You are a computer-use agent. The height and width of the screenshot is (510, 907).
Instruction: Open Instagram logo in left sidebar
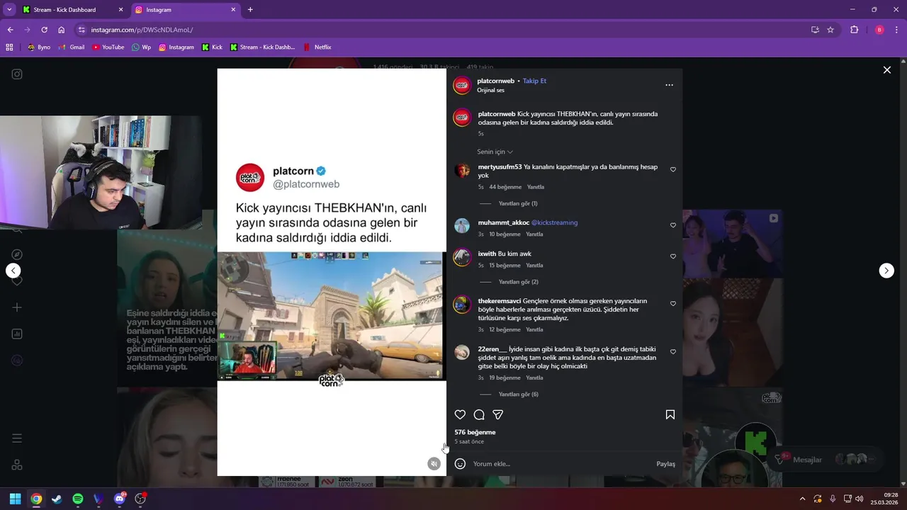point(17,74)
